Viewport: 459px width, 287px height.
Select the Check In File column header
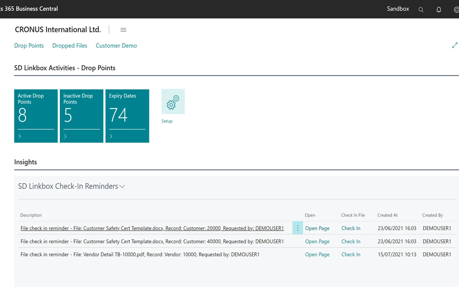coord(353,215)
